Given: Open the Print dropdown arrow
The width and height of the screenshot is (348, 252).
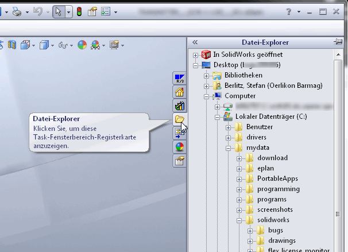Looking at the screenshot, I should pyautogui.click(x=27, y=12).
